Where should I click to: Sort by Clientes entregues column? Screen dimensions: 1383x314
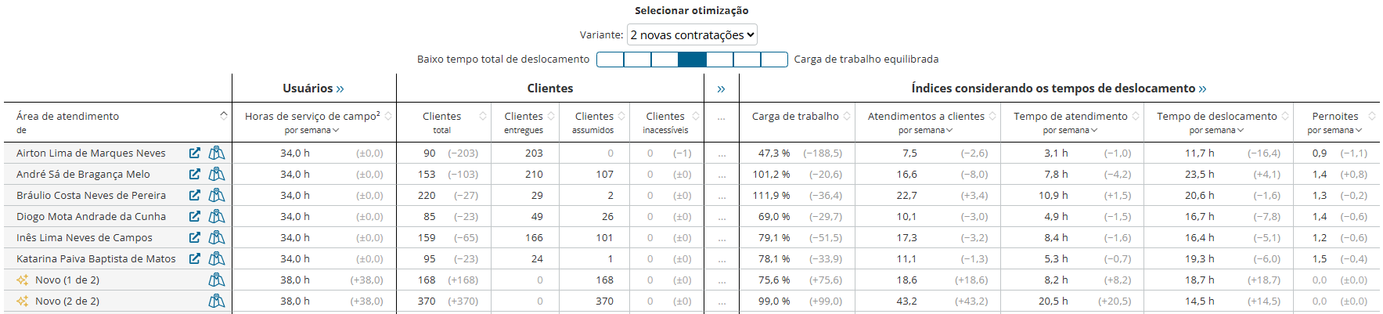pyautogui.click(x=551, y=116)
